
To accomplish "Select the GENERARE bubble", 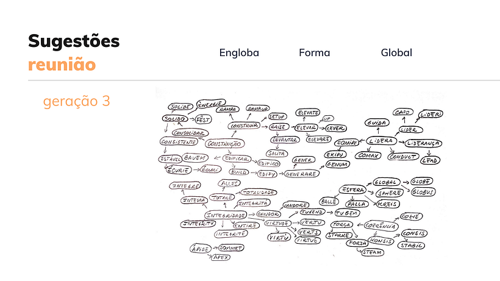I will (x=301, y=174).
